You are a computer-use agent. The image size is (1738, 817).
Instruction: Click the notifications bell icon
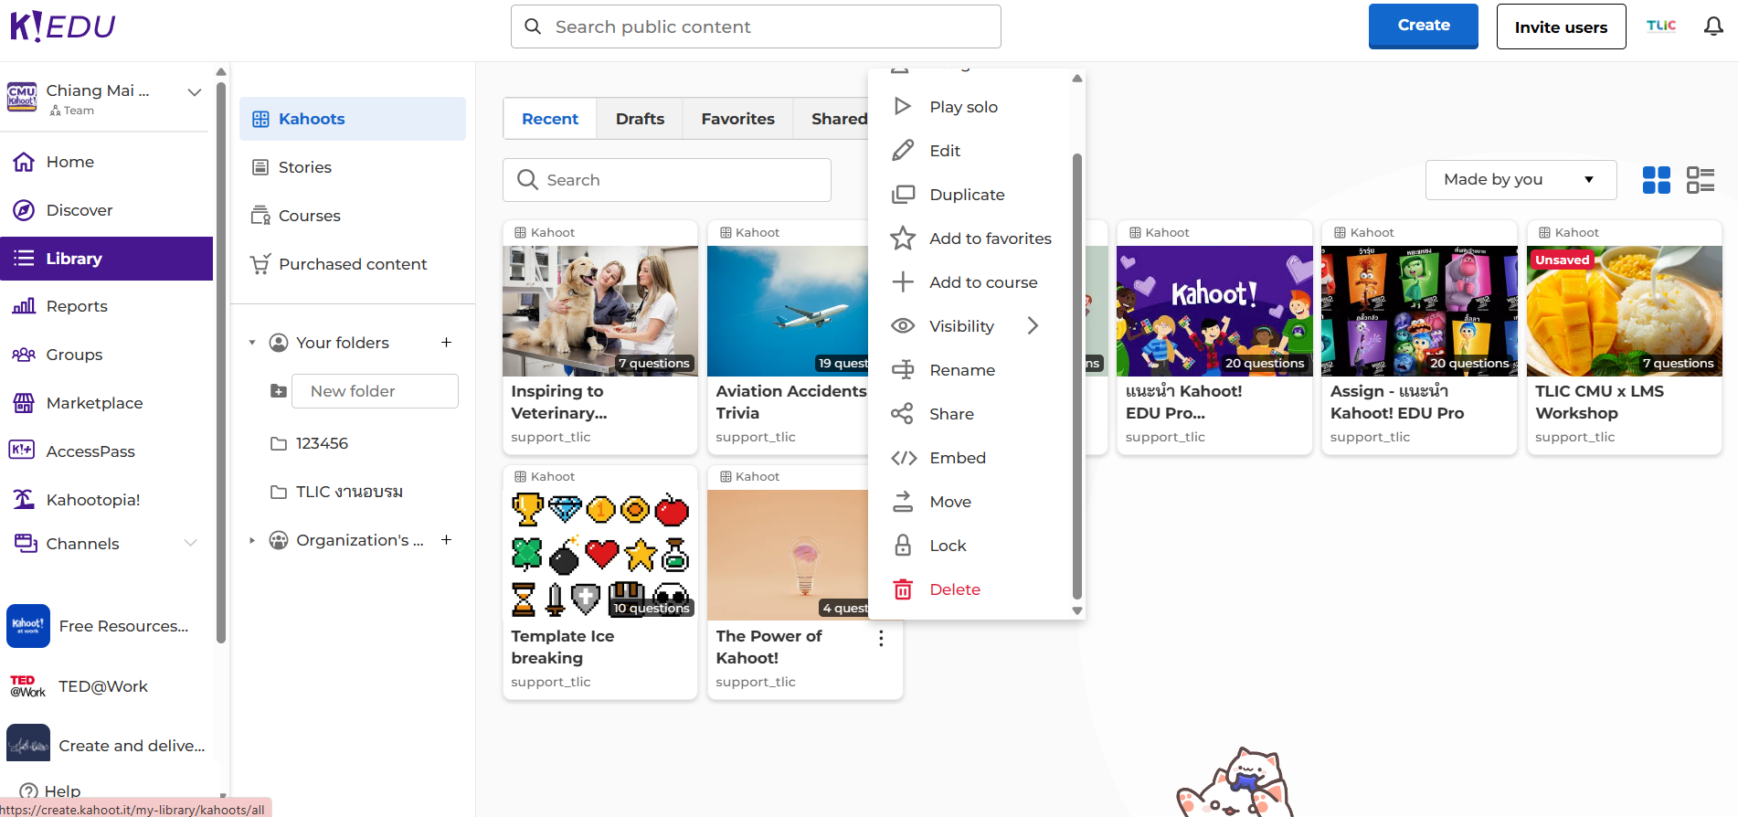[x=1713, y=27]
